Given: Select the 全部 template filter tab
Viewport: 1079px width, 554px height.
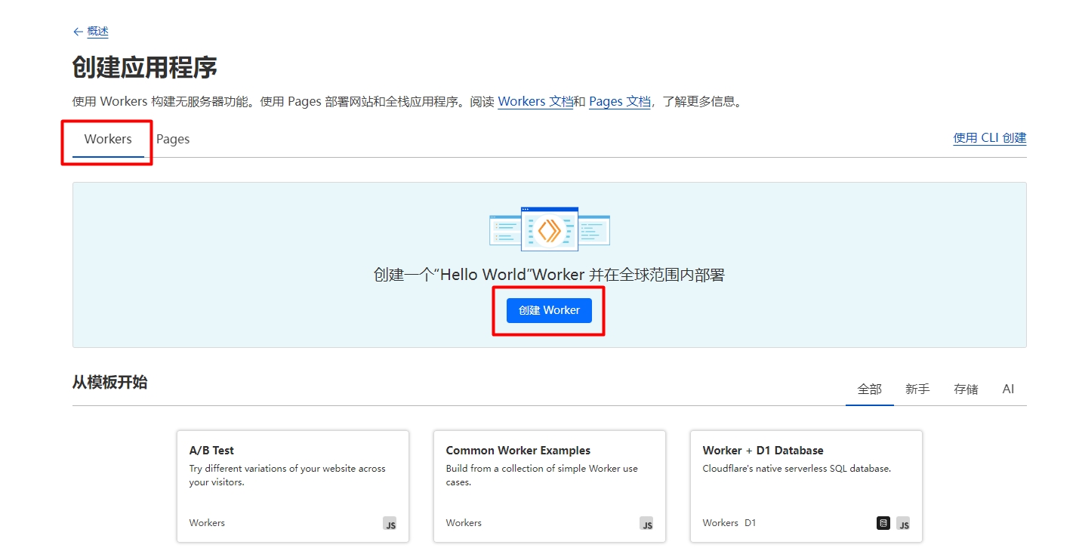Looking at the screenshot, I should click(870, 389).
